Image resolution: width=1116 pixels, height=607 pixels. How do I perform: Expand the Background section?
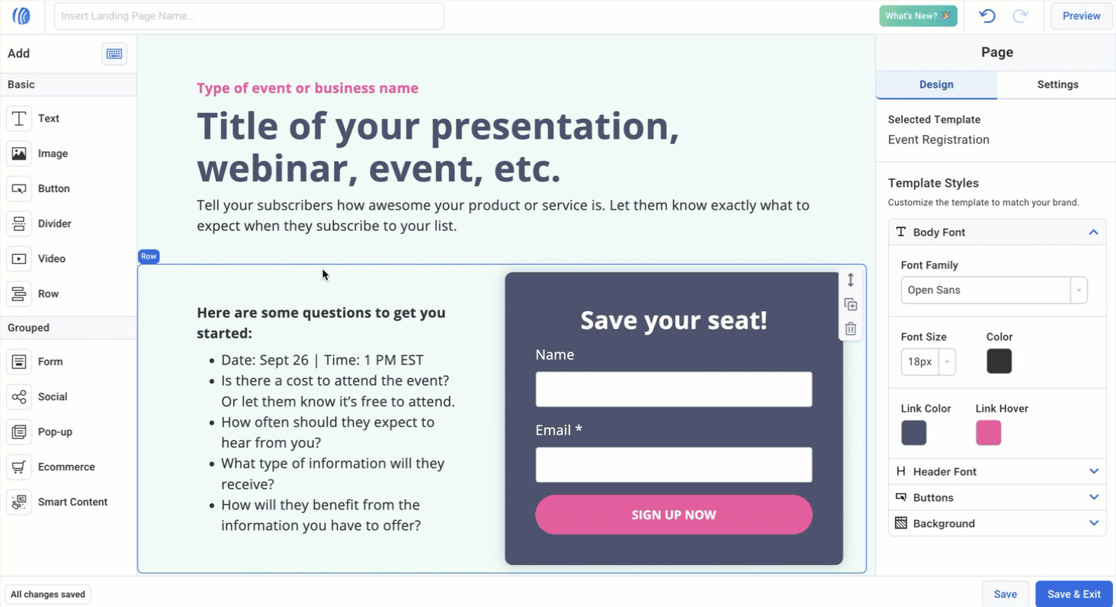997,523
